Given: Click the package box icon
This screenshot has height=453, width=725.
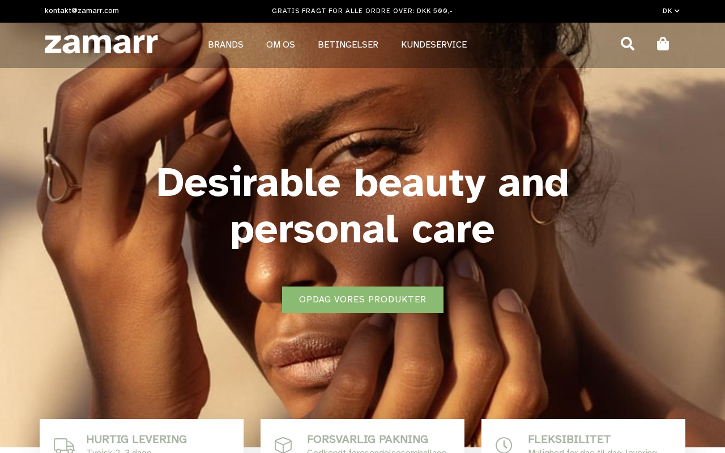Looking at the screenshot, I should coord(283,446).
